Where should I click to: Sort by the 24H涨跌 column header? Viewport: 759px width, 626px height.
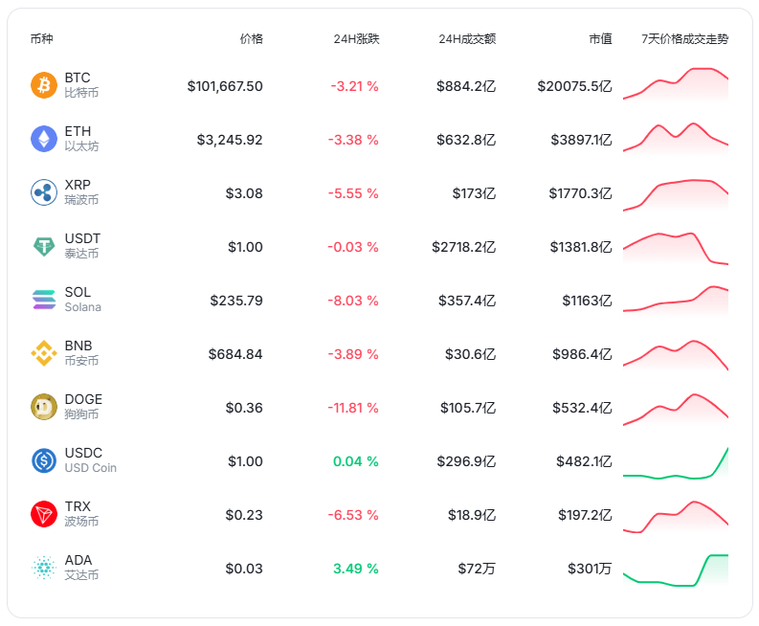[x=356, y=39]
